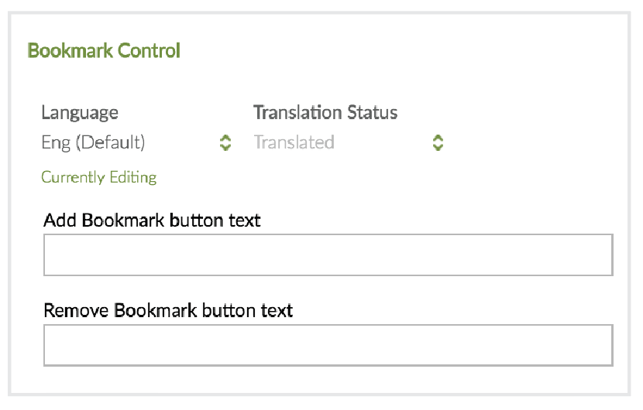Viewport: 643px width, 410px height.
Task: Click the word Status in the Translation Status label
Action: pyautogui.click(x=371, y=112)
